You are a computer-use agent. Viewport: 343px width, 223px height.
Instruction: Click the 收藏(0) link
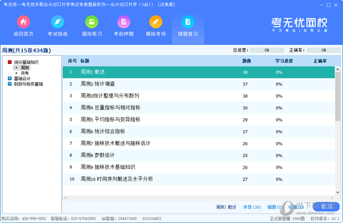click(x=296, y=207)
